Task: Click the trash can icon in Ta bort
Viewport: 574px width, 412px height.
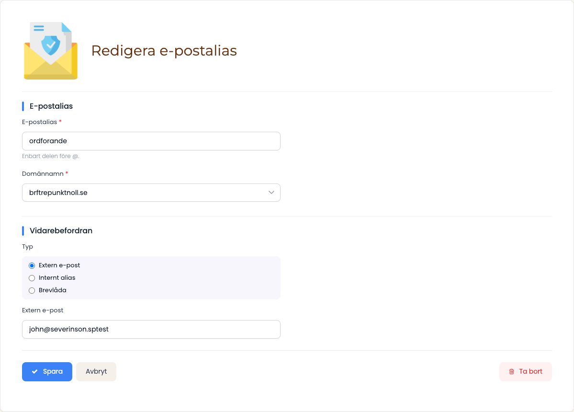Action: (511, 372)
